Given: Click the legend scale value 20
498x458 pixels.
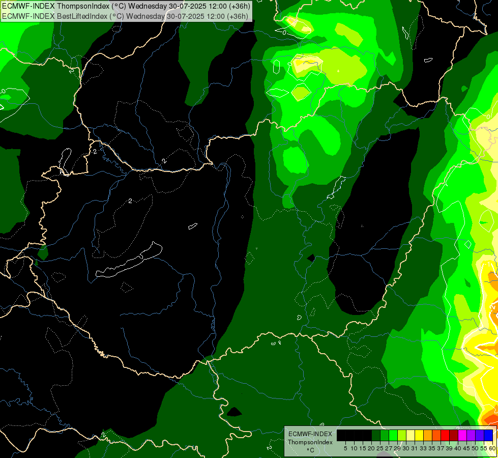Looking at the screenshot, I should (x=372, y=448).
